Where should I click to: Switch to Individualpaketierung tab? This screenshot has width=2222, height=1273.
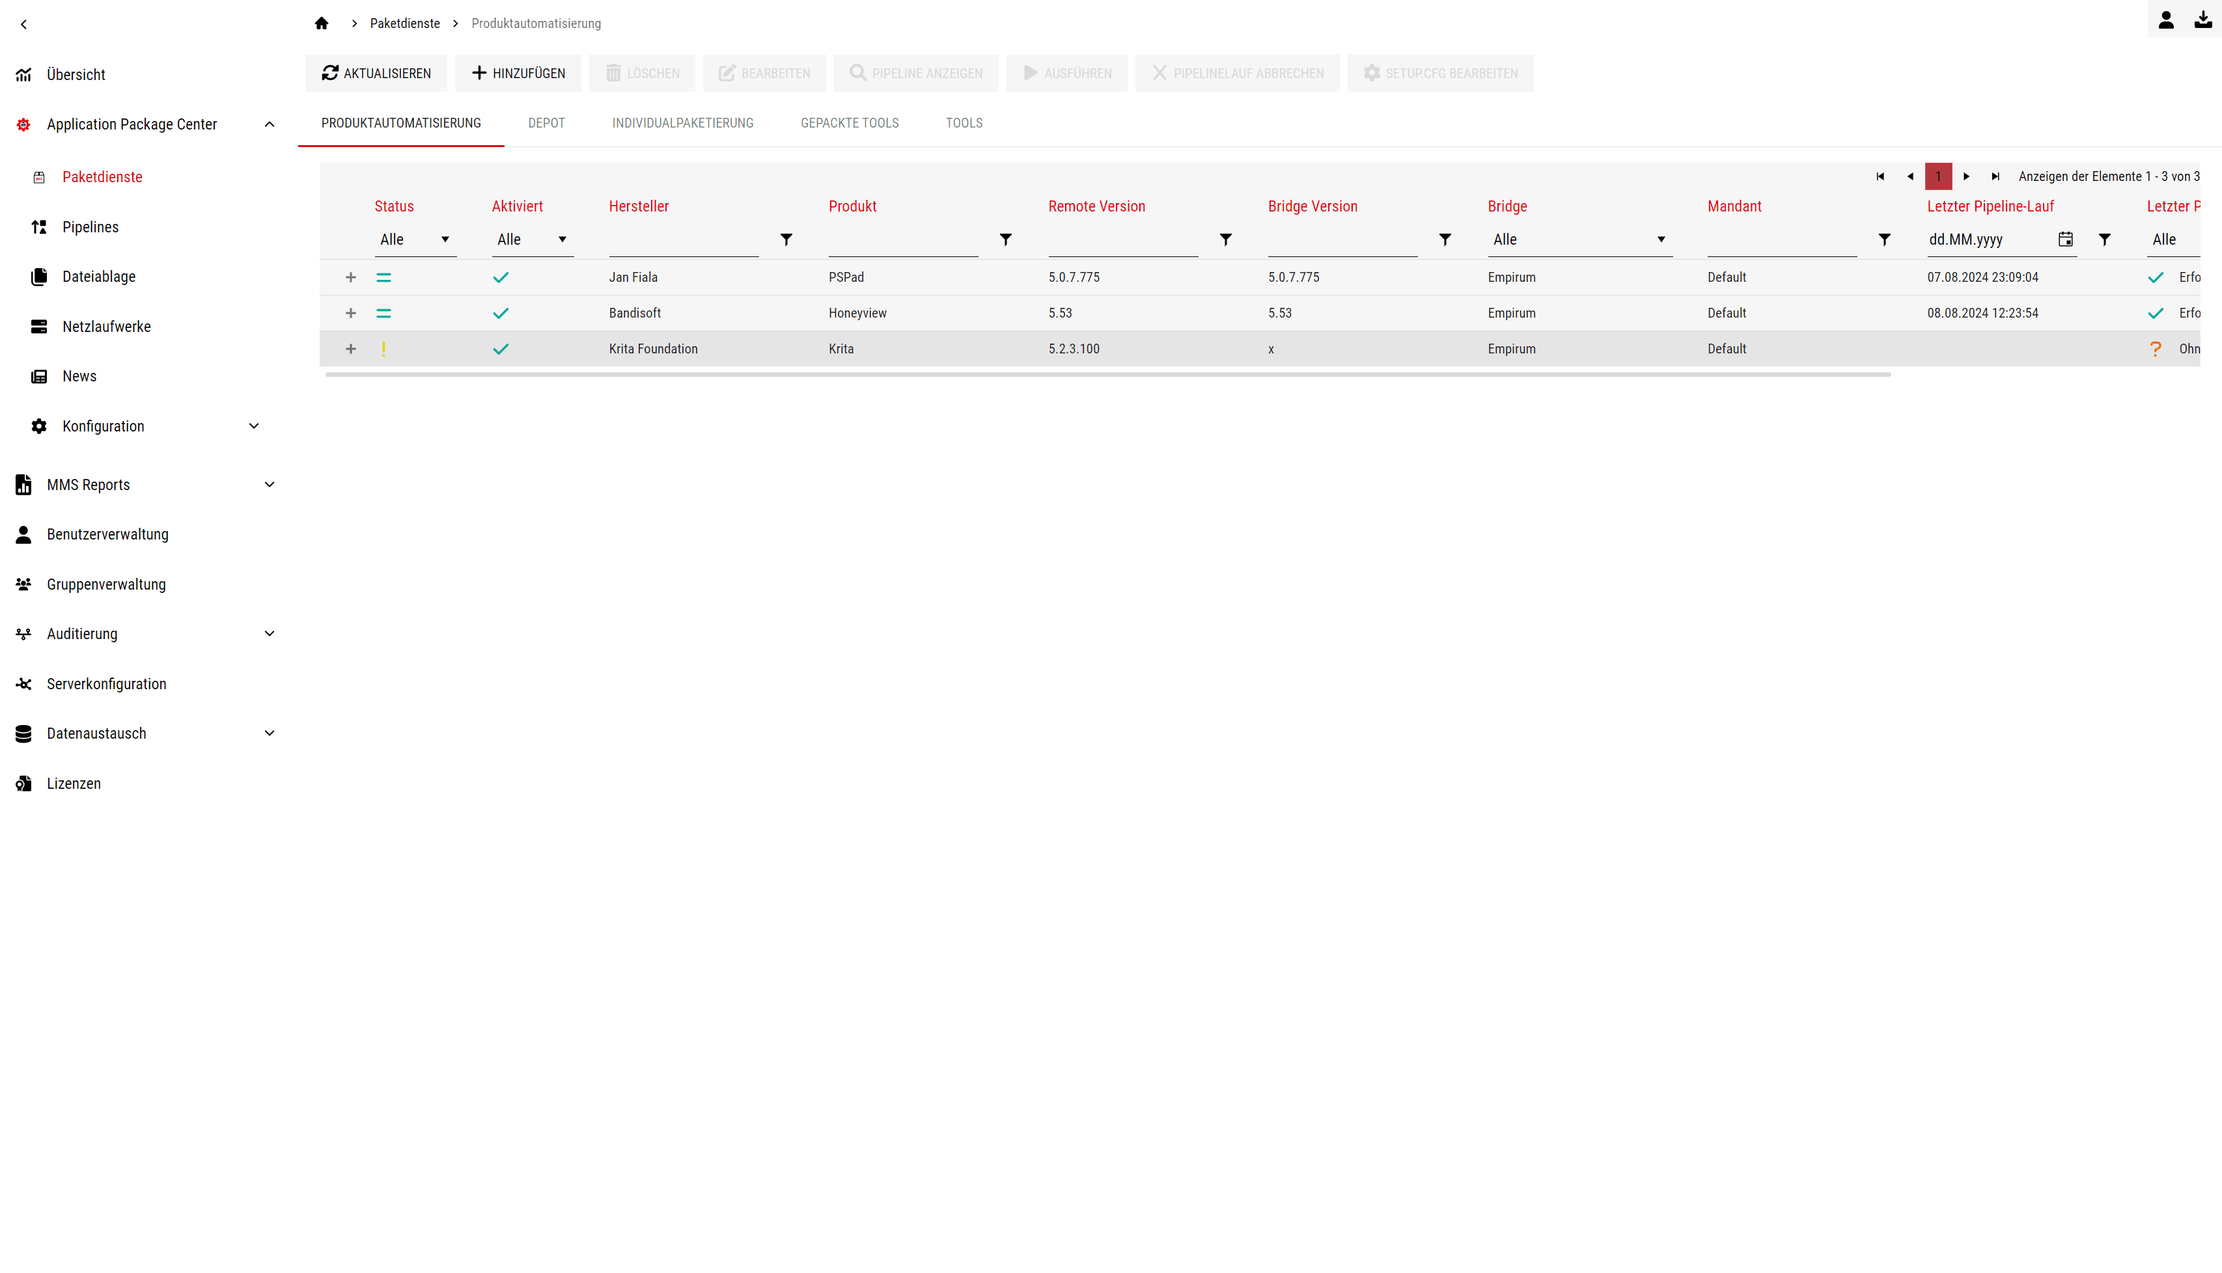(x=683, y=123)
